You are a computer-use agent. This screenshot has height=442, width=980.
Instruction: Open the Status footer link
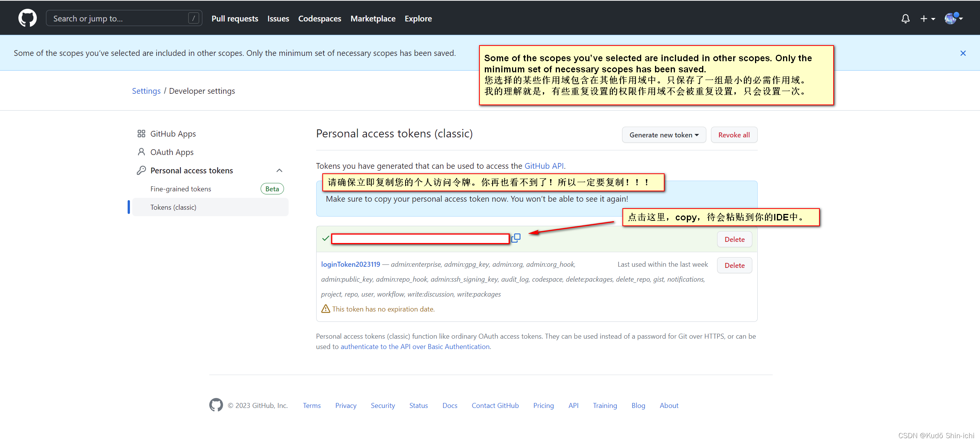tap(418, 405)
